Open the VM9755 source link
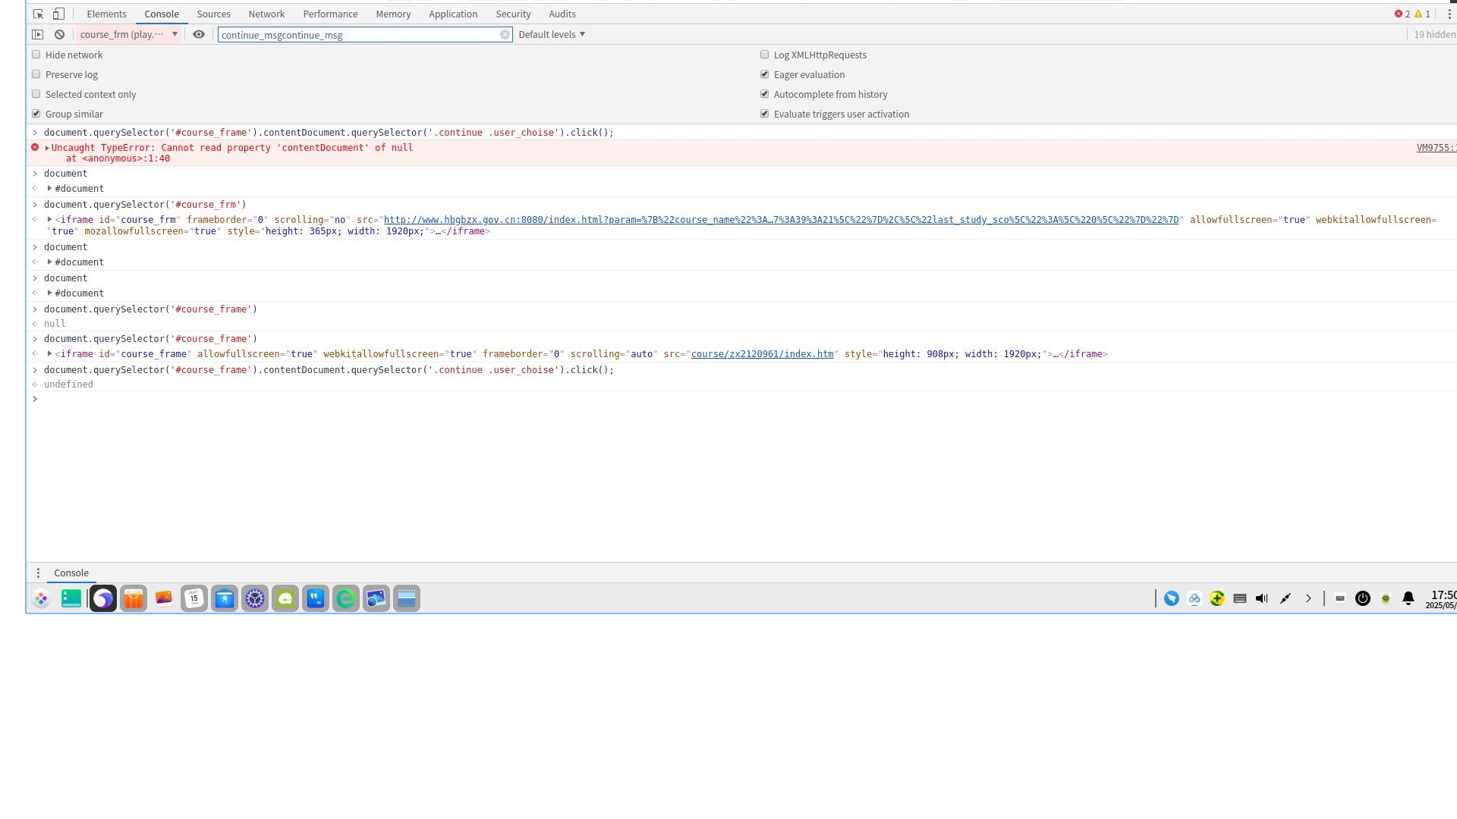 coord(1434,148)
